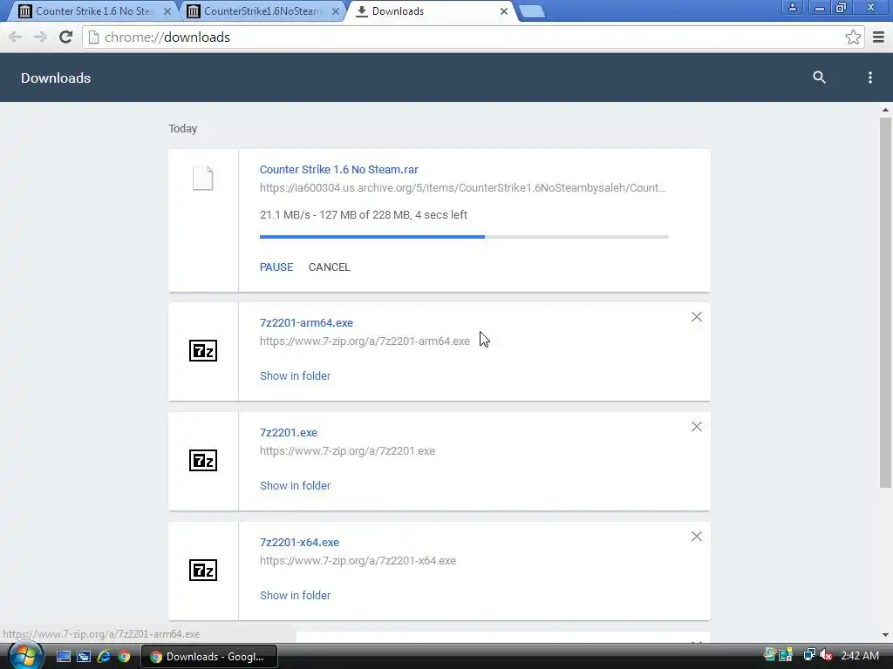Click the 7z2201-arm64.exe source URL
This screenshot has height=669, width=893.
(x=365, y=341)
